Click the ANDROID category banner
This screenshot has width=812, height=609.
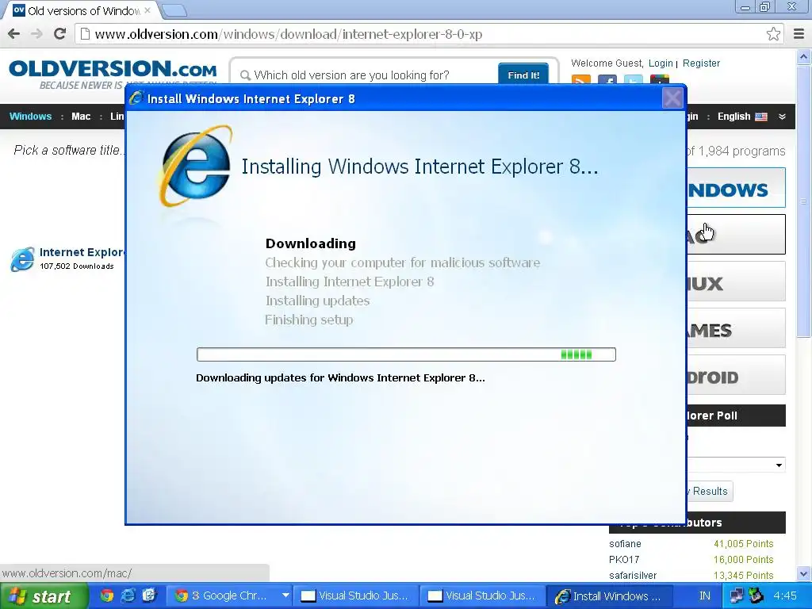coord(736,375)
